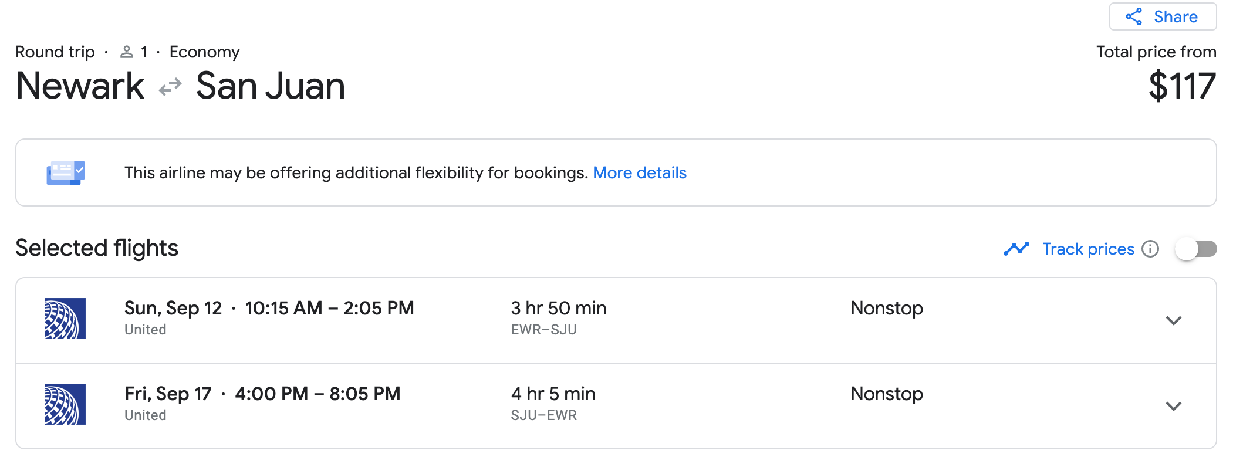Viewport: 1243px width, 467px height.
Task: Click the United logo for the return flight
Action: [x=65, y=404]
